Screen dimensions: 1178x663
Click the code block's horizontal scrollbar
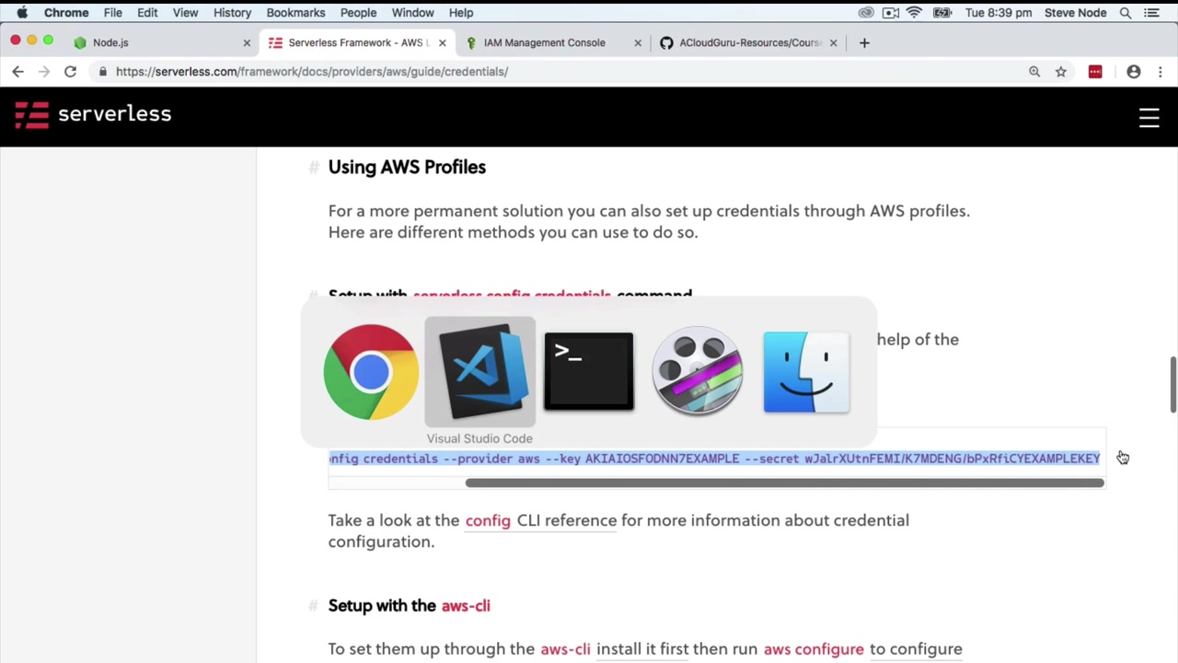[x=784, y=483]
